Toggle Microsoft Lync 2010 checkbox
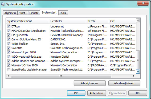The width and height of the screenshot is (151, 99). click(9, 52)
